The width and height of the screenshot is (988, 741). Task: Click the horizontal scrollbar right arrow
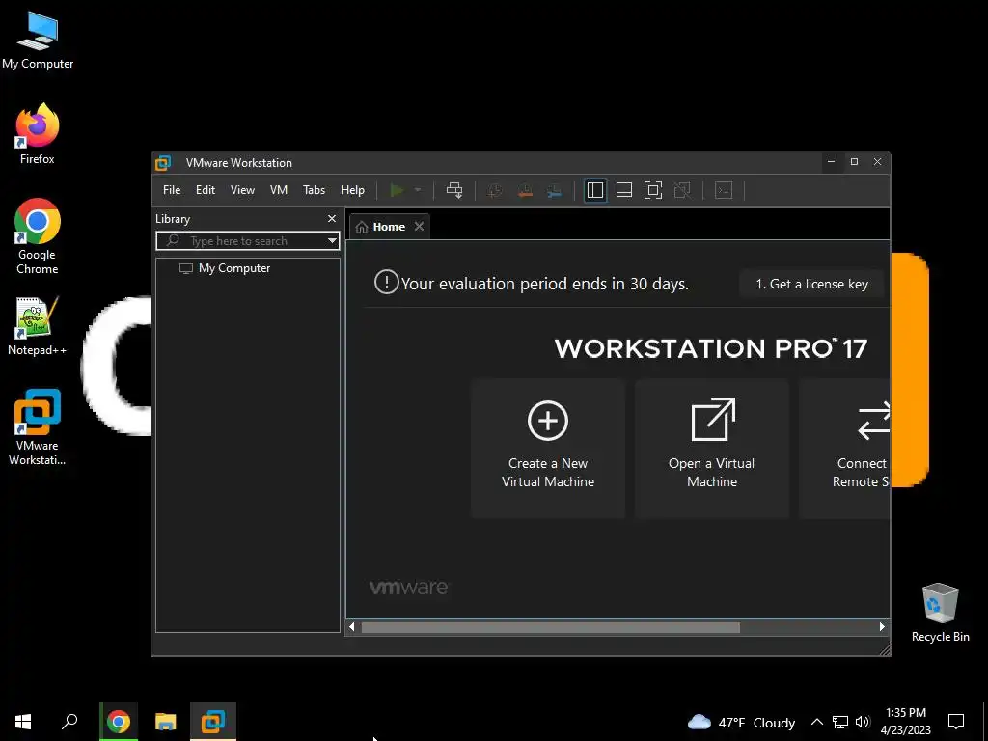(882, 627)
